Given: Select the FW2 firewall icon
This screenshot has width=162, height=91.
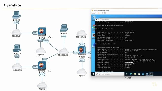Looking at the screenshot, I should coord(42,32).
